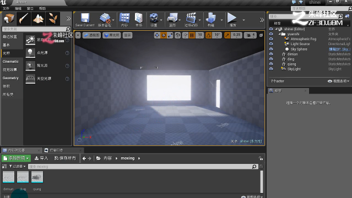Open rotation snap 10° dropdown
This screenshot has height=198, width=352.
click(x=217, y=35)
